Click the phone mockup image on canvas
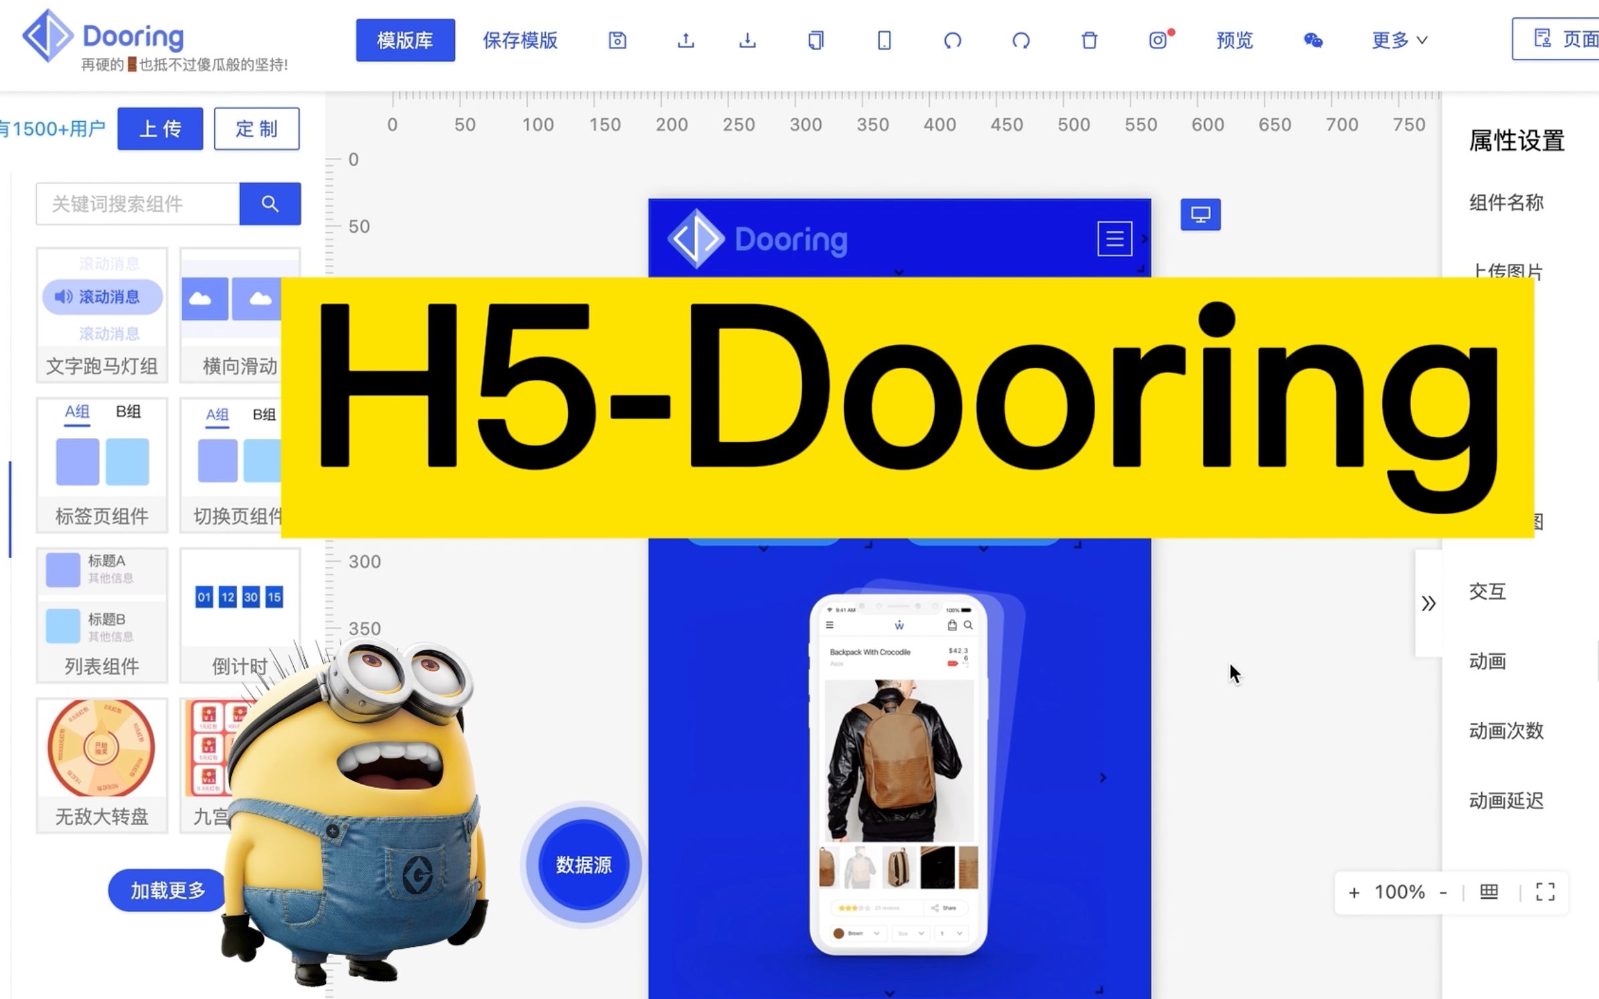The width and height of the screenshot is (1599, 999). tap(899, 774)
